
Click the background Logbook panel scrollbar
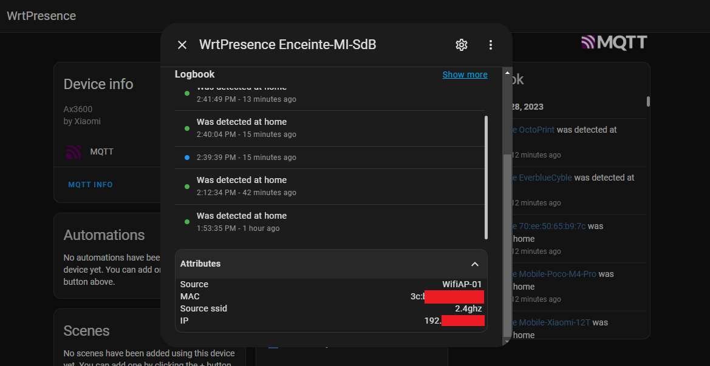[648, 102]
